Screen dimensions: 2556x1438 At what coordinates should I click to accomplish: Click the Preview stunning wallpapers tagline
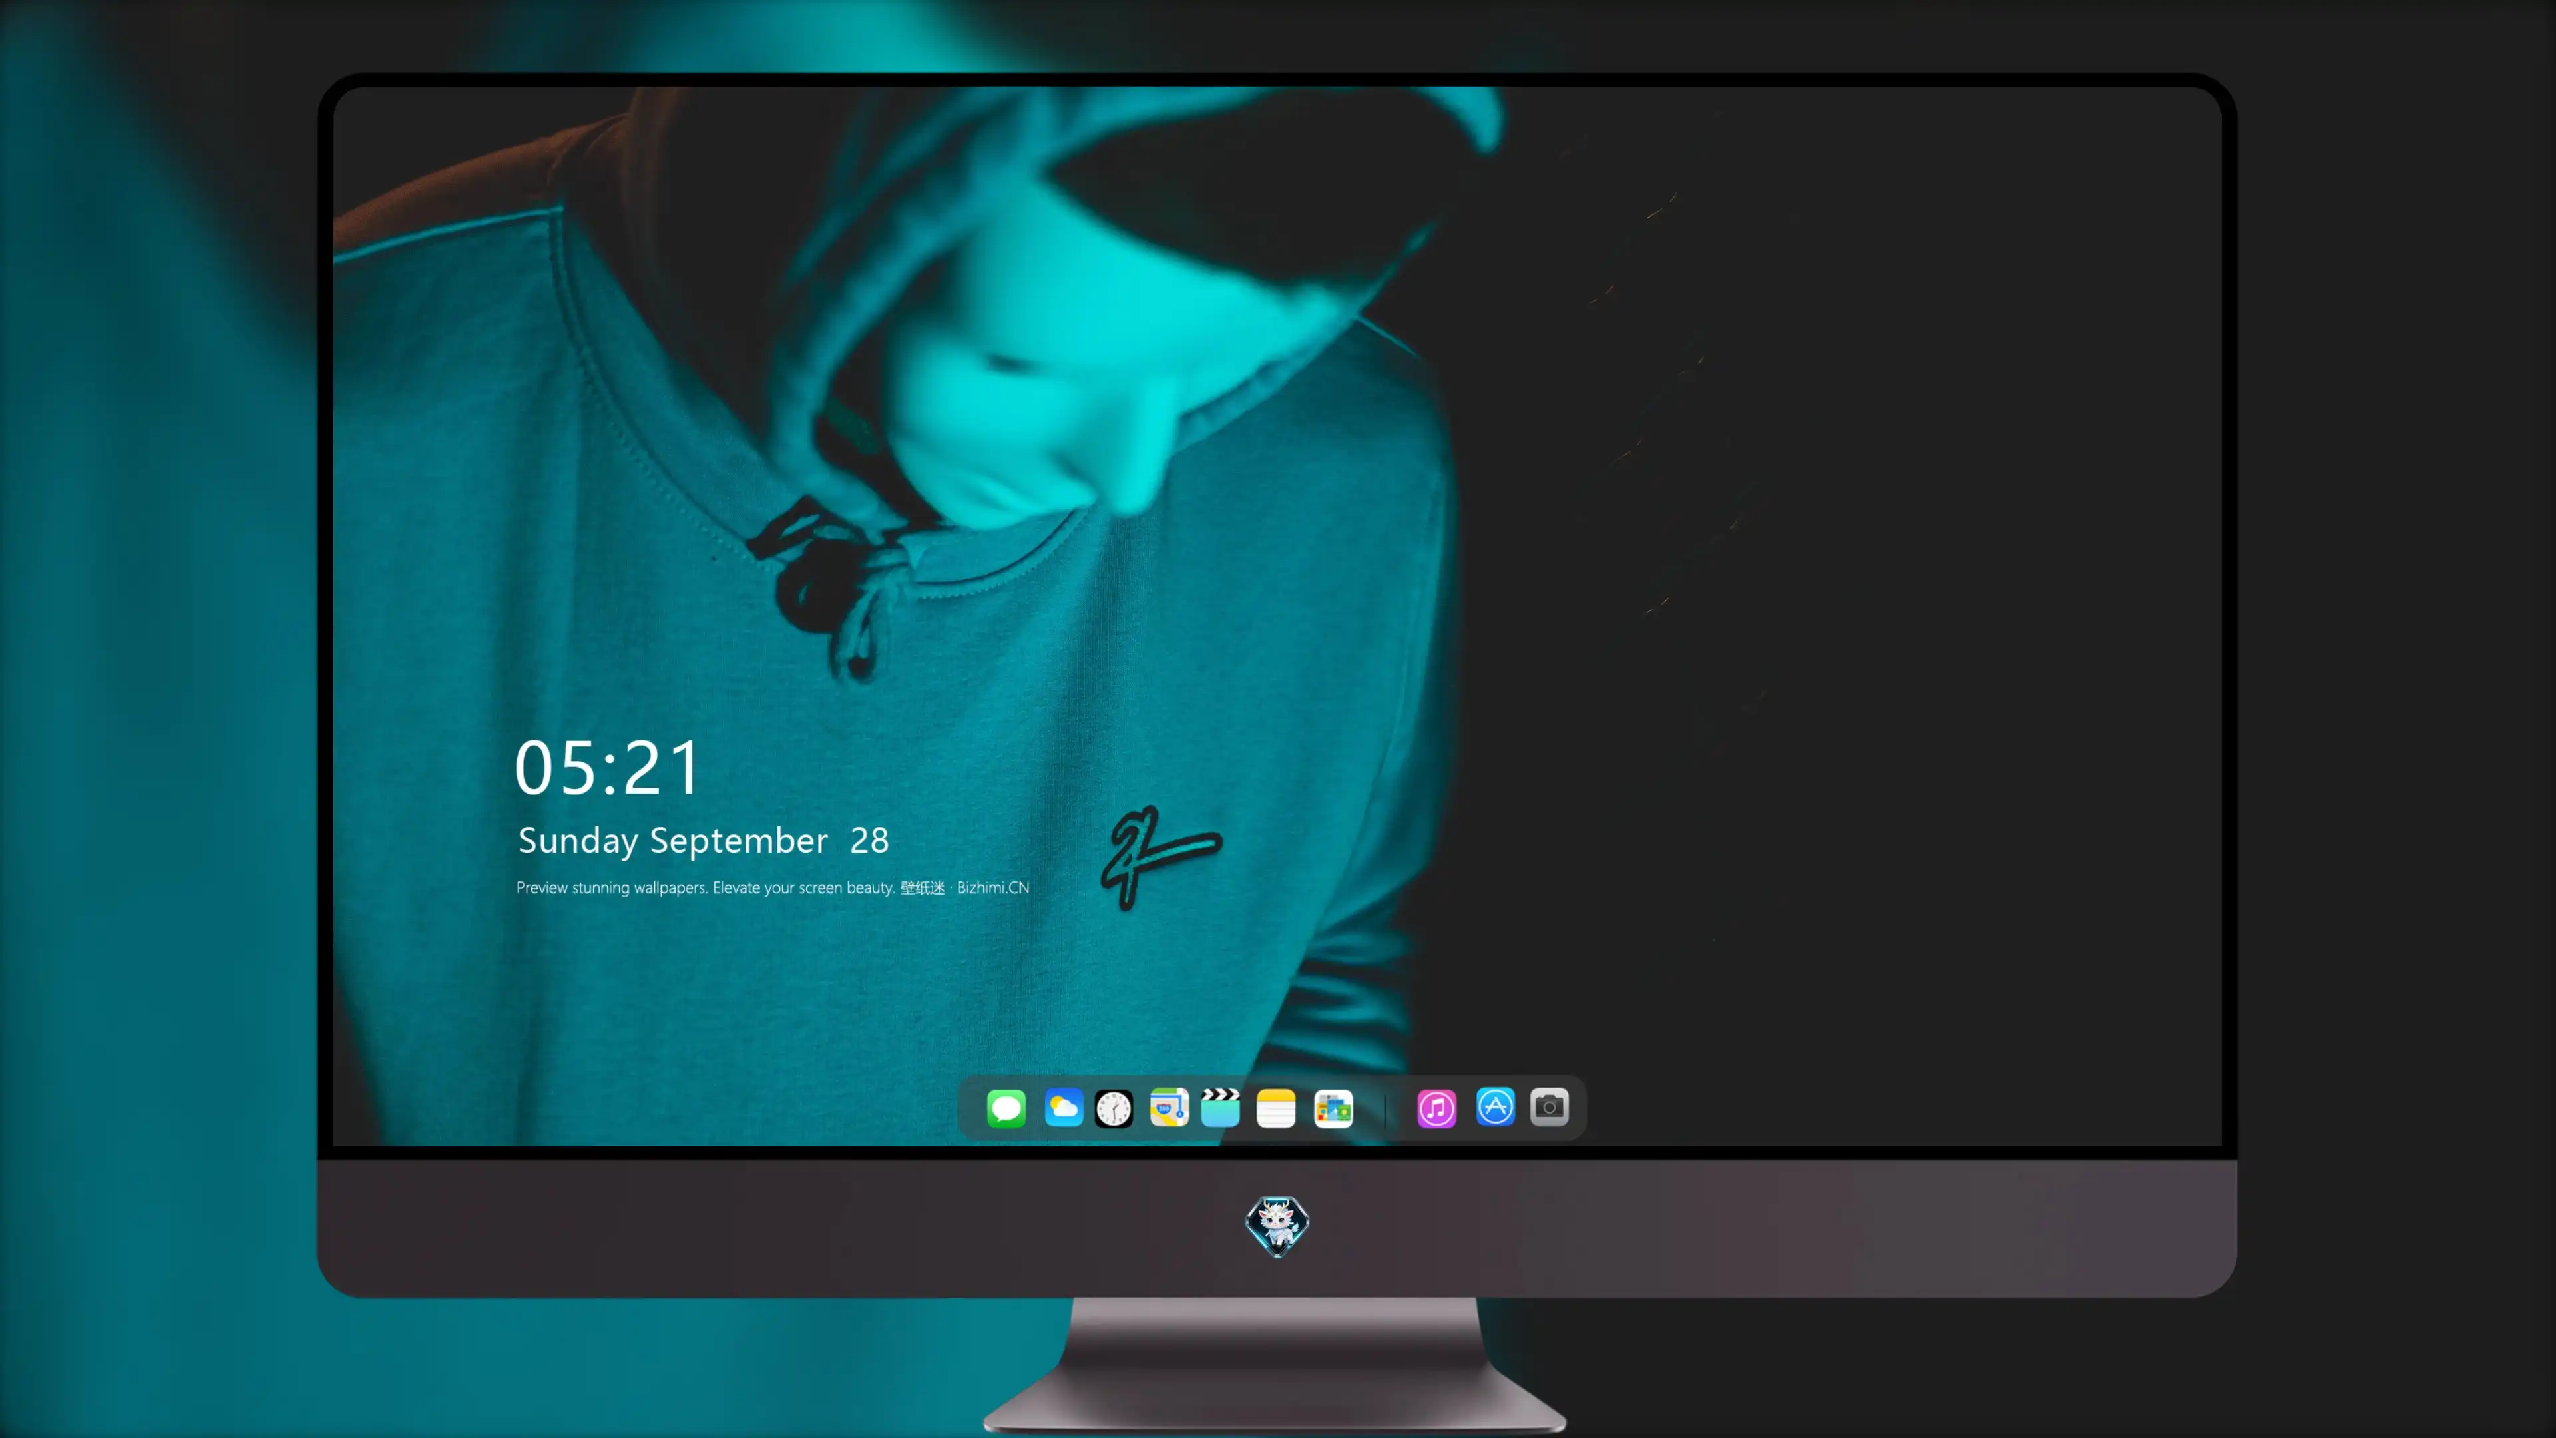point(773,888)
